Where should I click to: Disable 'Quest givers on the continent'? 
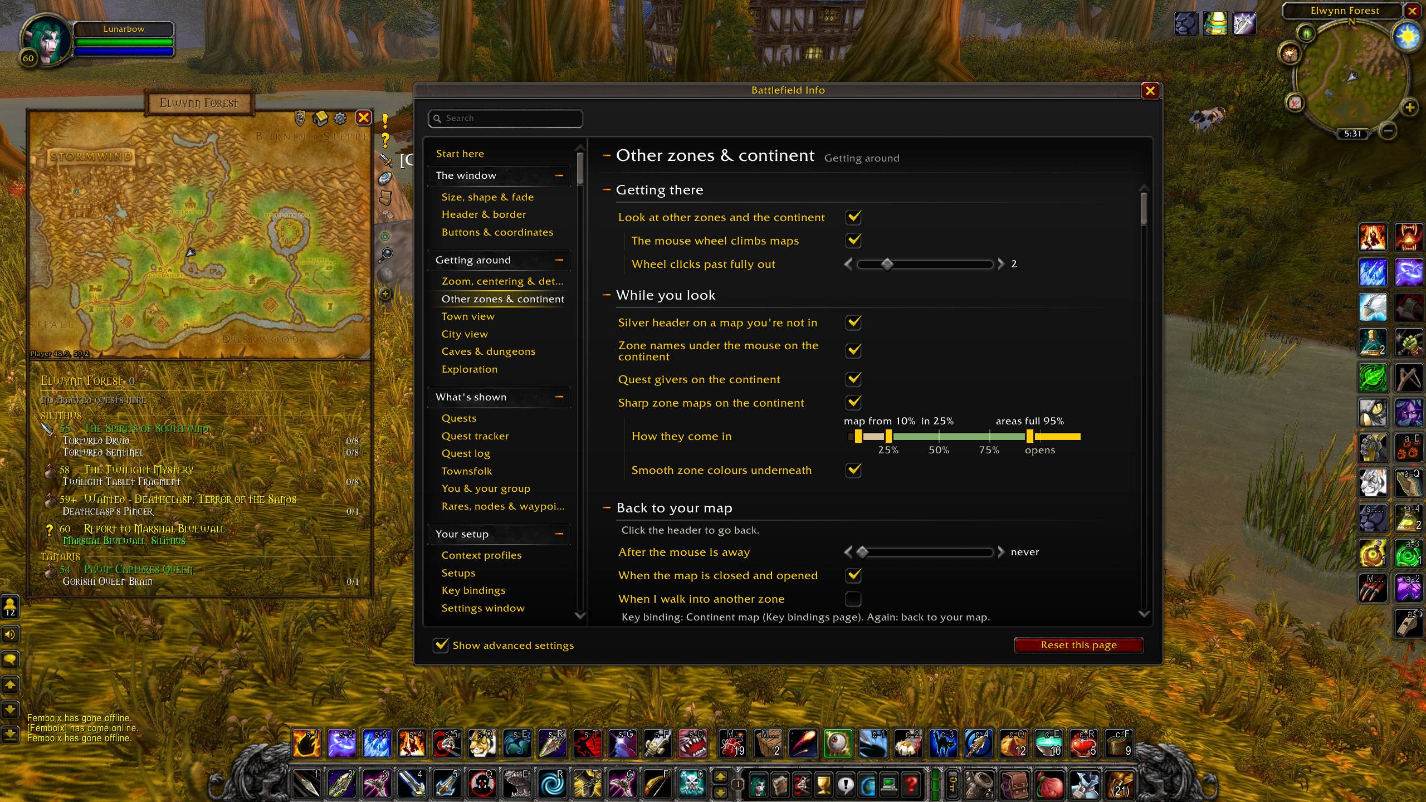click(853, 379)
